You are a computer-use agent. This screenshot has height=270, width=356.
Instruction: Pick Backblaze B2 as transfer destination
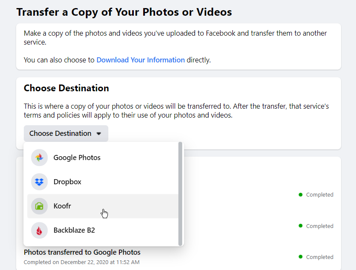click(x=103, y=230)
